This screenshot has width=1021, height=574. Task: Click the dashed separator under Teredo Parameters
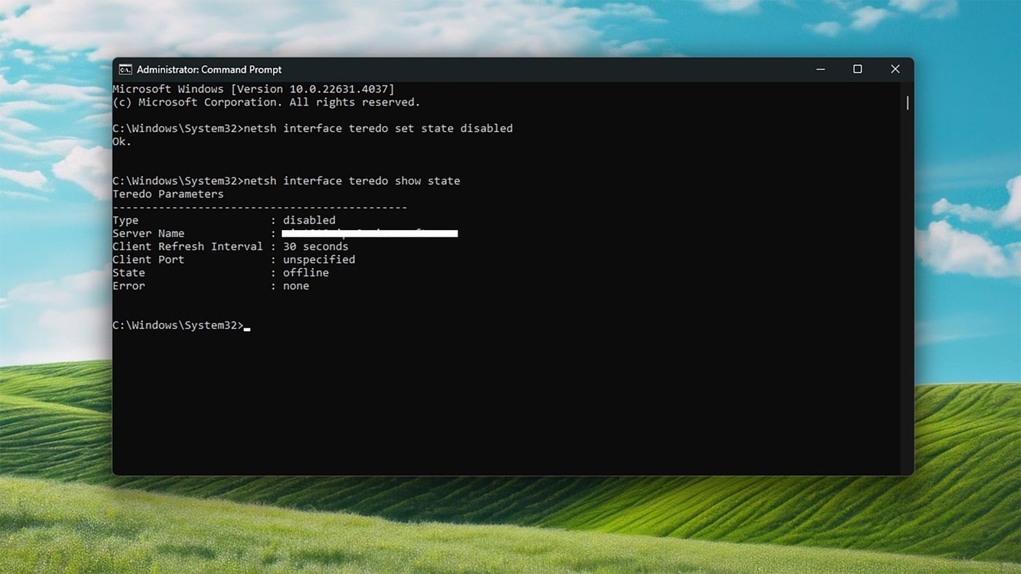(260, 207)
